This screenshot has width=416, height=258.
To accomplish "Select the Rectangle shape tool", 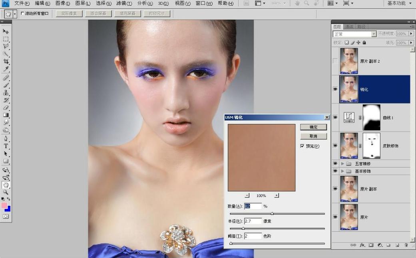I will pyautogui.click(x=6, y=161).
